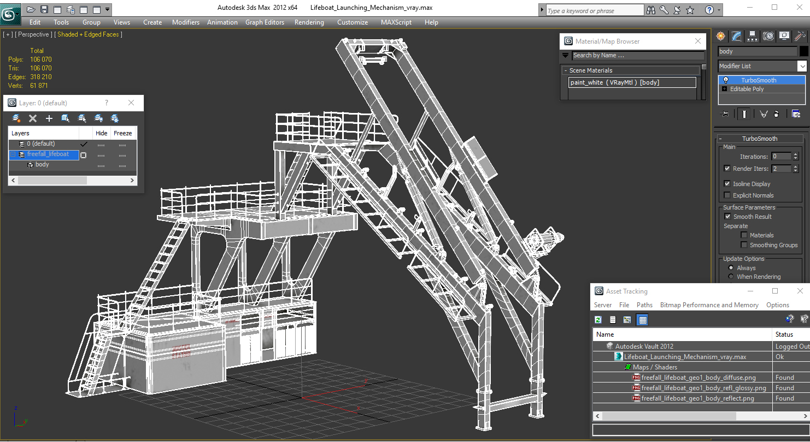Toggle Show end result icon
Screen dimensions: 810x442
pos(744,114)
